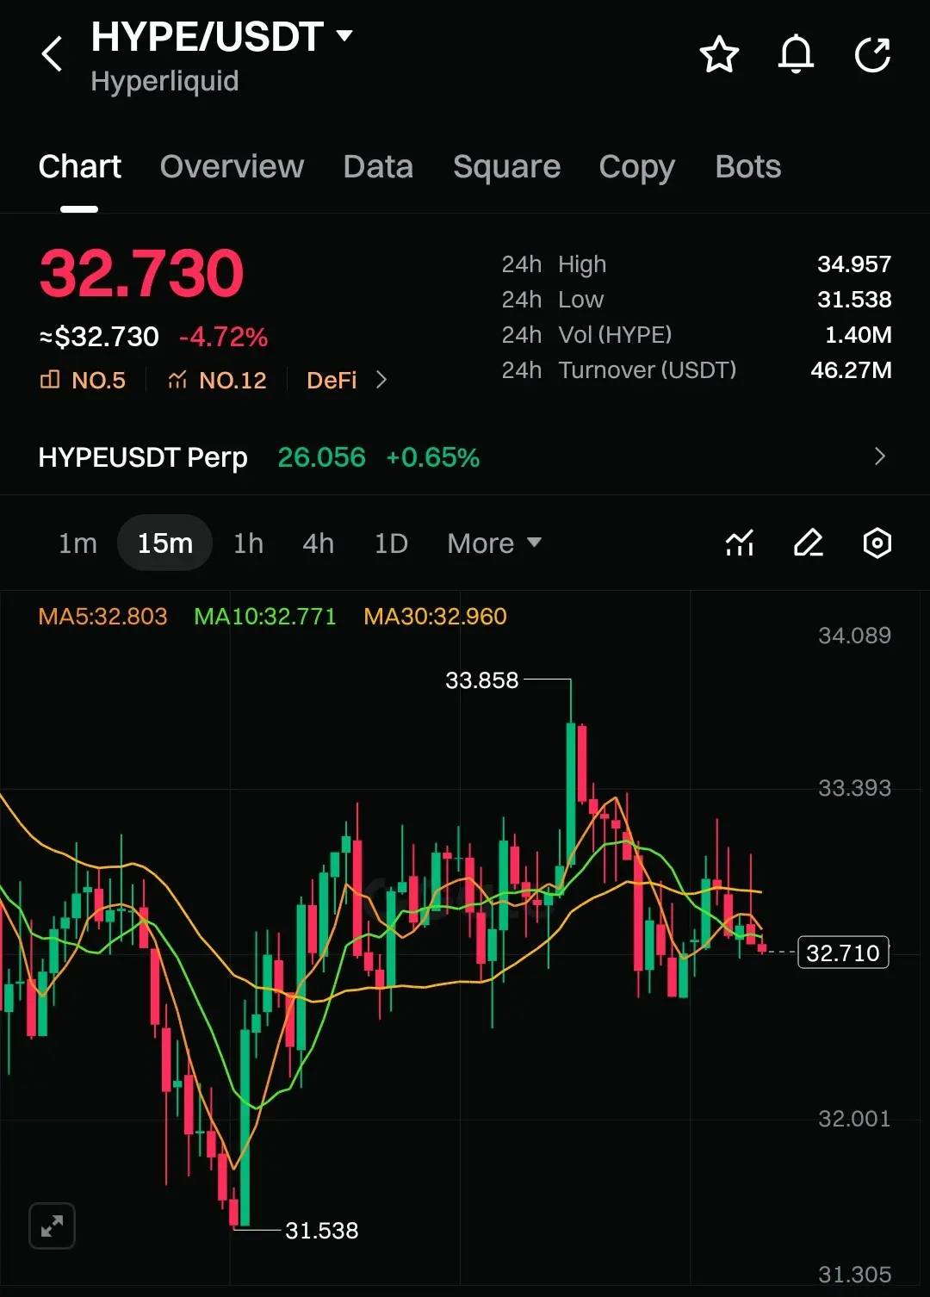Select the 4h timeframe
Screen dimensions: 930x1297
318,543
